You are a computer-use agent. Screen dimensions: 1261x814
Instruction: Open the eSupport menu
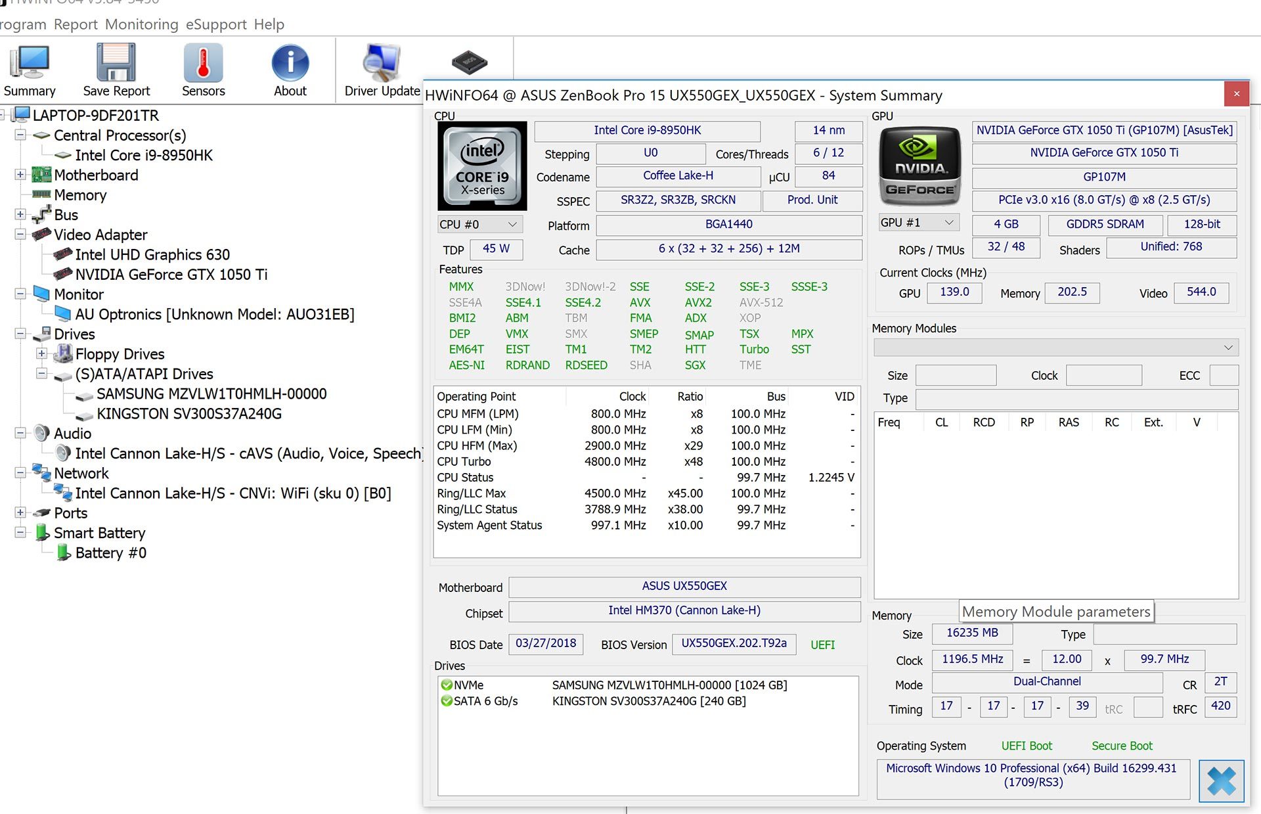(x=216, y=24)
